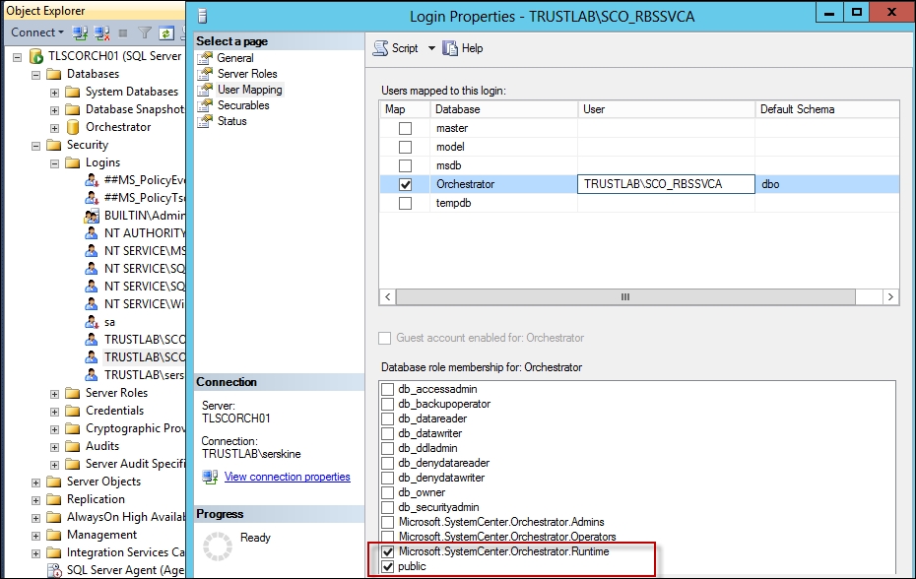Check the Map box for msdb database
The image size is (916, 579).
click(405, 166)
